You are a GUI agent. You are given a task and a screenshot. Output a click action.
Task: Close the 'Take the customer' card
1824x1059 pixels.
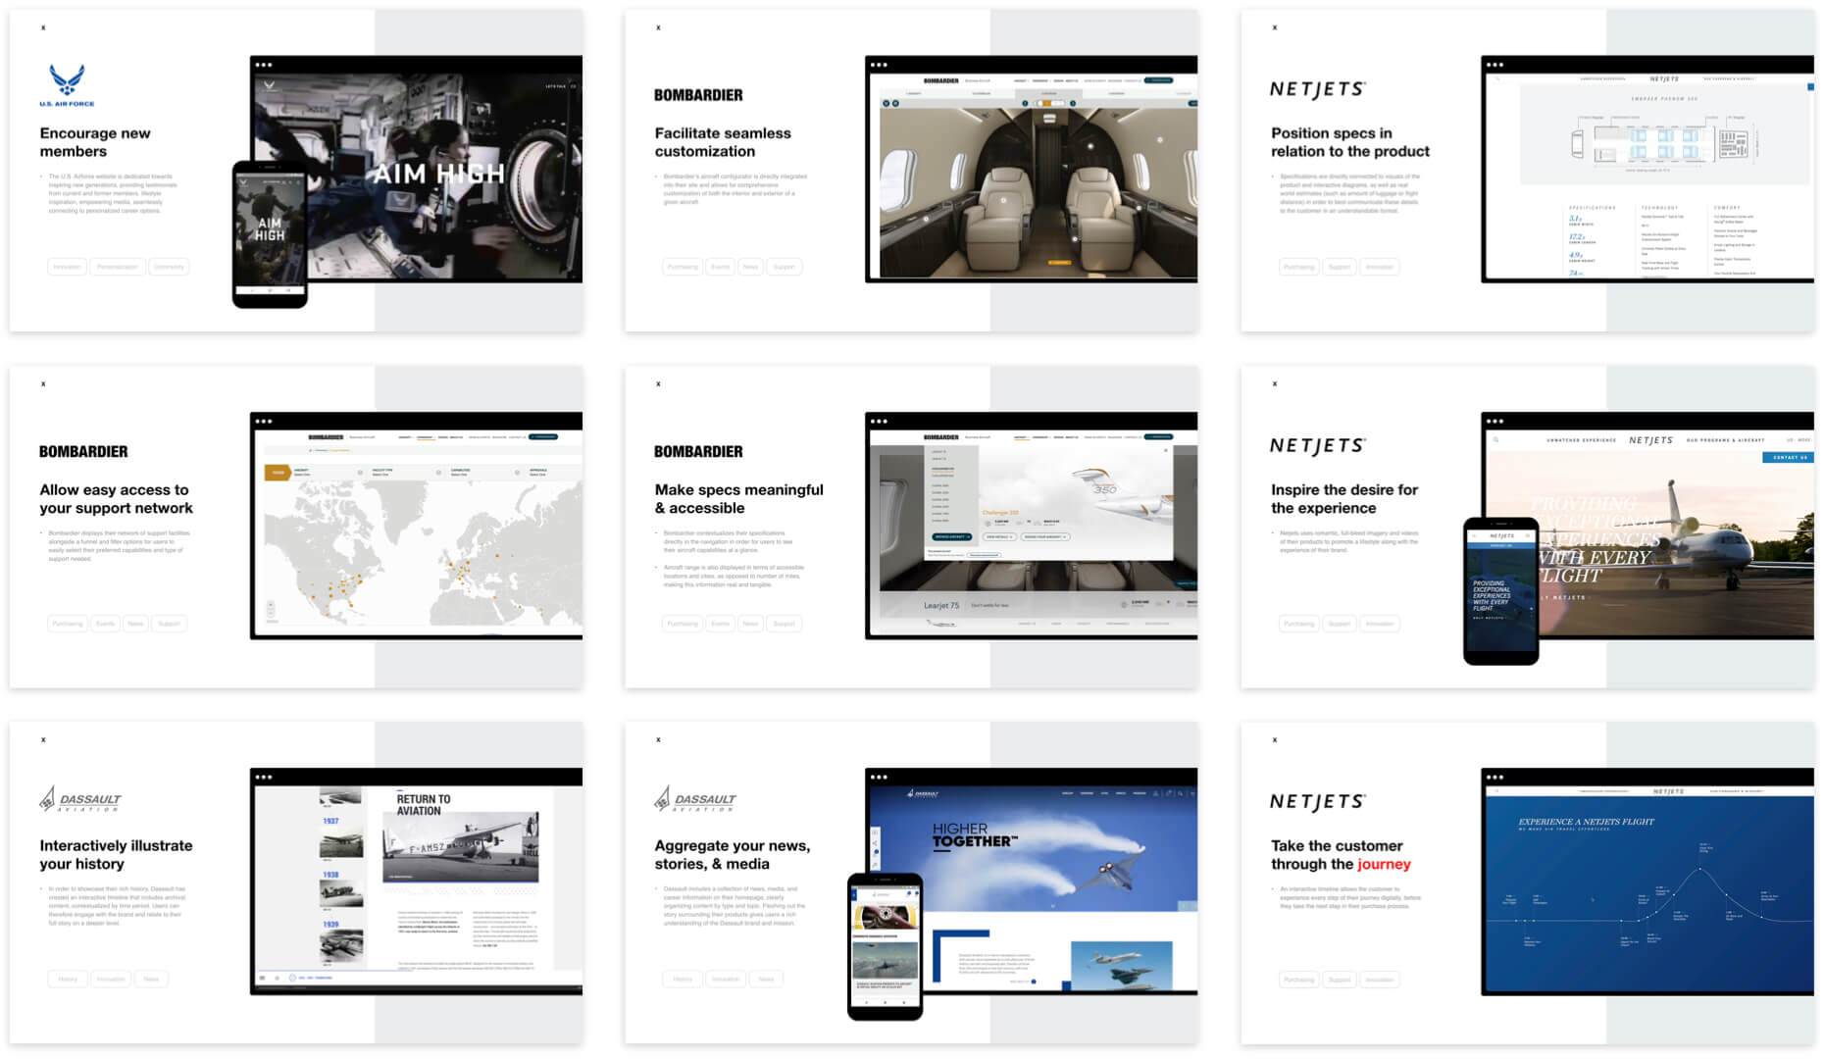click(1274, 739)
